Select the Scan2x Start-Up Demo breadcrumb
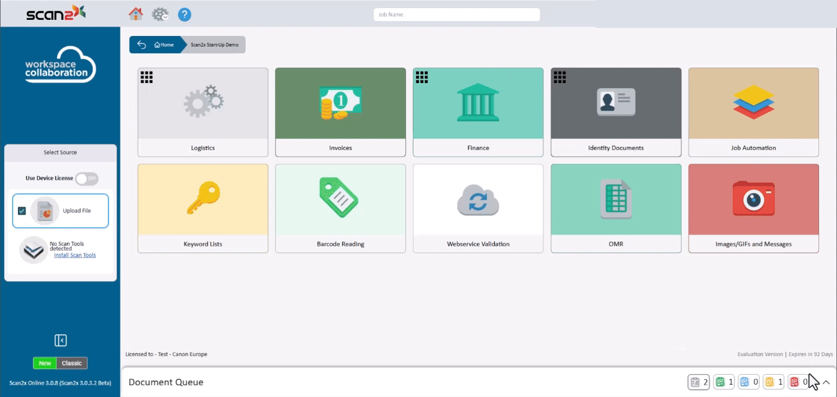This screenshot has height=397, width=837. point(214,45)
